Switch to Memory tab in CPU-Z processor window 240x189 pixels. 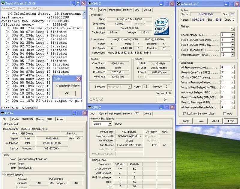(127, 10)
